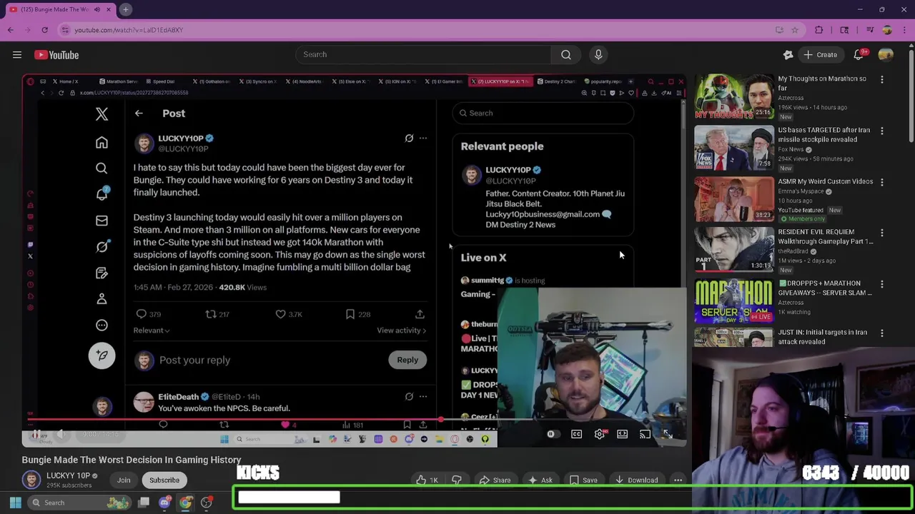Open Windows Start menu

tap(15, 503)
